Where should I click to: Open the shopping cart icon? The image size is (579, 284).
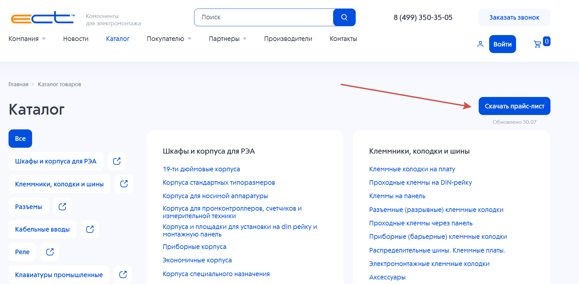(537, 44)
